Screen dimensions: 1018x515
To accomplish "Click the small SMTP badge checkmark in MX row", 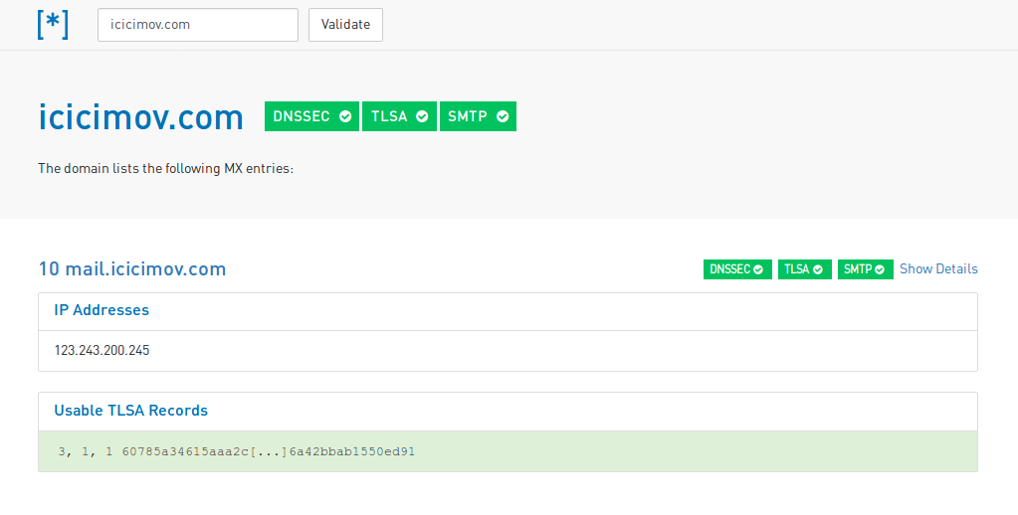I will pos(881,269).
